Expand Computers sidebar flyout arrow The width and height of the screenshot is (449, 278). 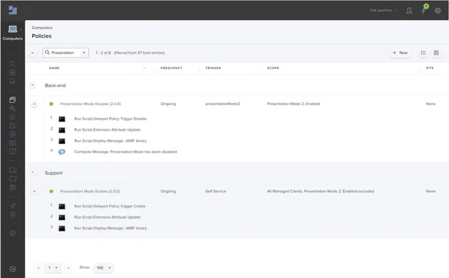tap(21, 29)
